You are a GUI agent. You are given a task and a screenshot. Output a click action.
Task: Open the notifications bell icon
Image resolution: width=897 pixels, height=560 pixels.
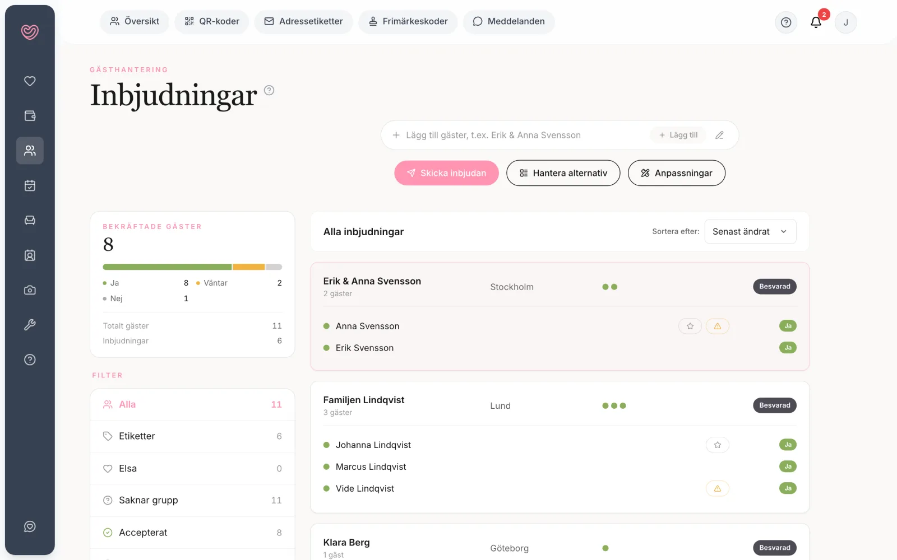816,22
